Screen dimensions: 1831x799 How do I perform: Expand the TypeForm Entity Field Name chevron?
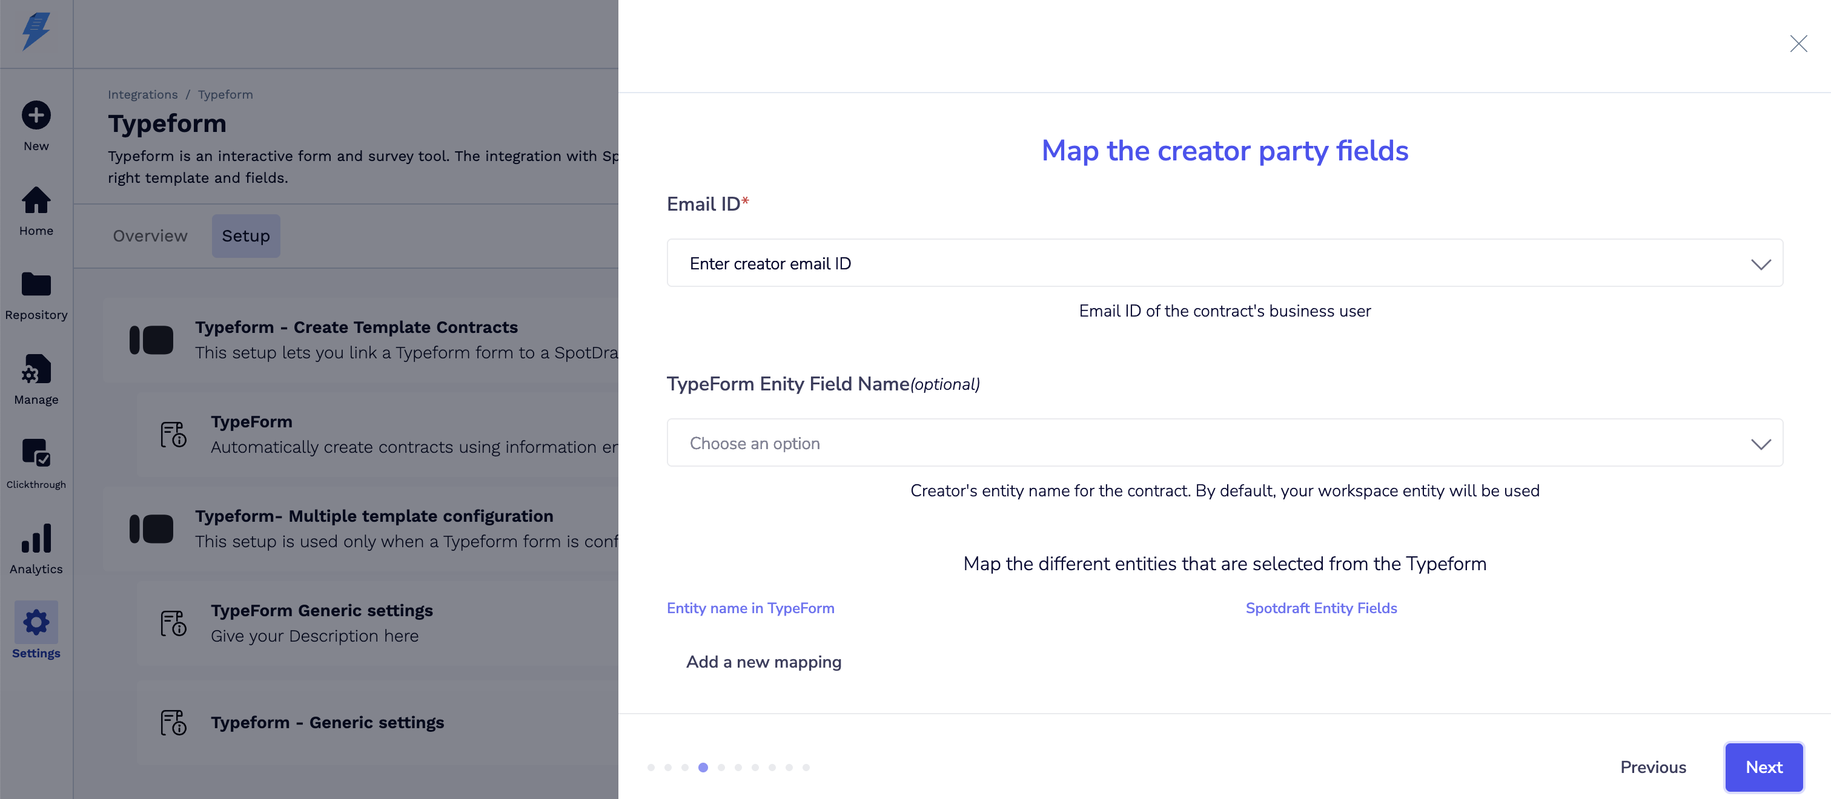tap(1760, 444)
